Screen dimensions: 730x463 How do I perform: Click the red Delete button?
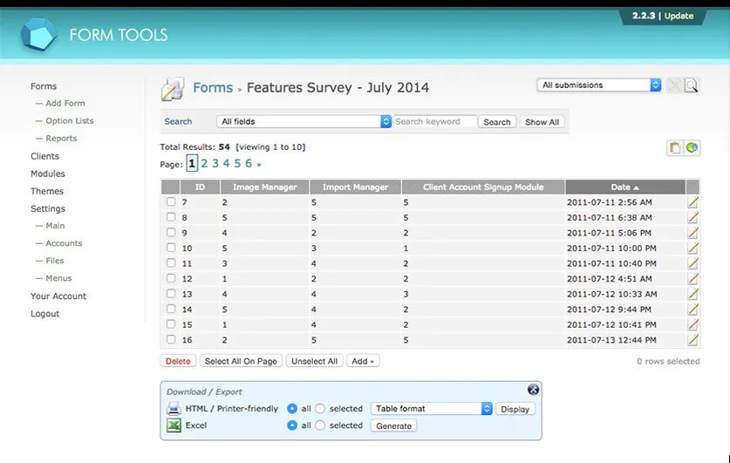178,361
